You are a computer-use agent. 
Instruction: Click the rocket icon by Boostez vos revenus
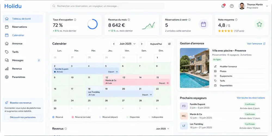click(7, 103)
